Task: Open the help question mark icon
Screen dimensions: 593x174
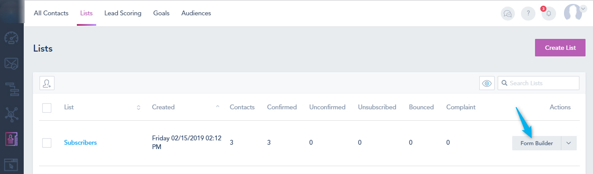Action: pos(528,14)
